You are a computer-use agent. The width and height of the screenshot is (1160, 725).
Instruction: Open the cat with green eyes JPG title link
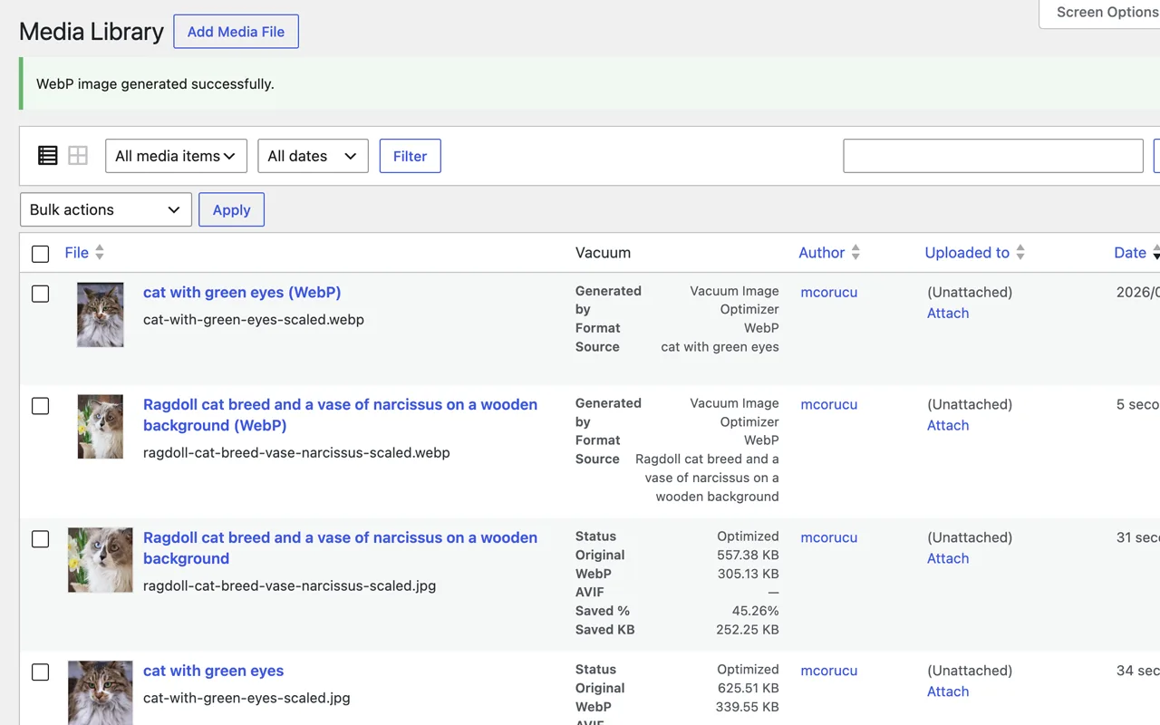pyautogui.click(x=213, y=671)
